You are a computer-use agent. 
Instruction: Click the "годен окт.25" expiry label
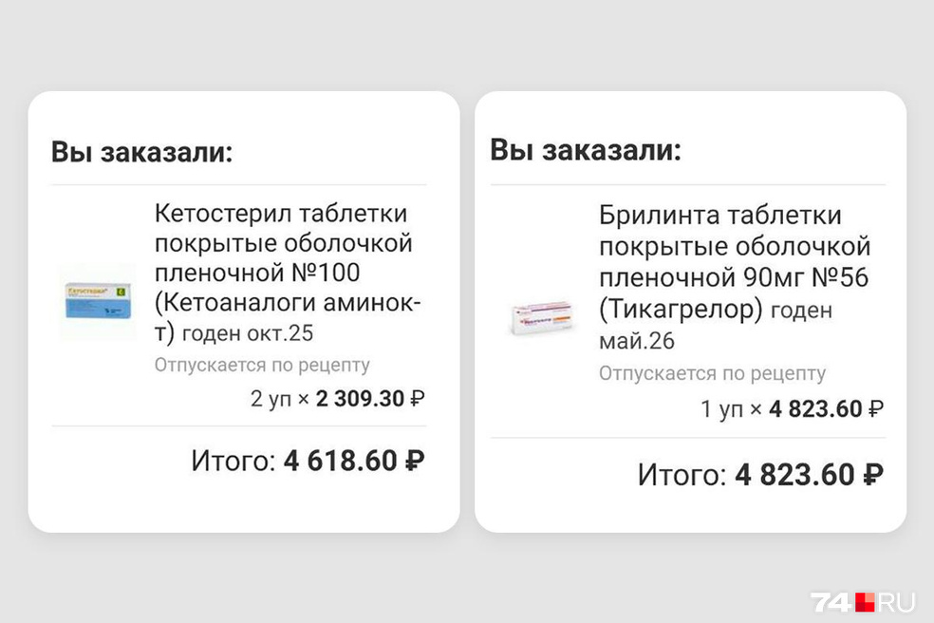(x=247, y=333)
